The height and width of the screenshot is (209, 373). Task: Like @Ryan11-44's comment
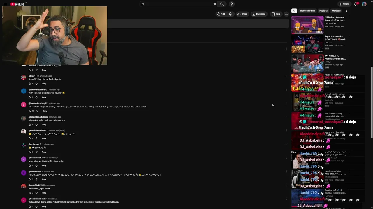click(x=30, y=84)
